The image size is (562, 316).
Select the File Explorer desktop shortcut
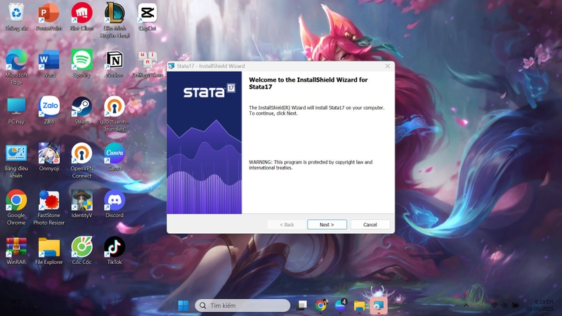(49, 251)
